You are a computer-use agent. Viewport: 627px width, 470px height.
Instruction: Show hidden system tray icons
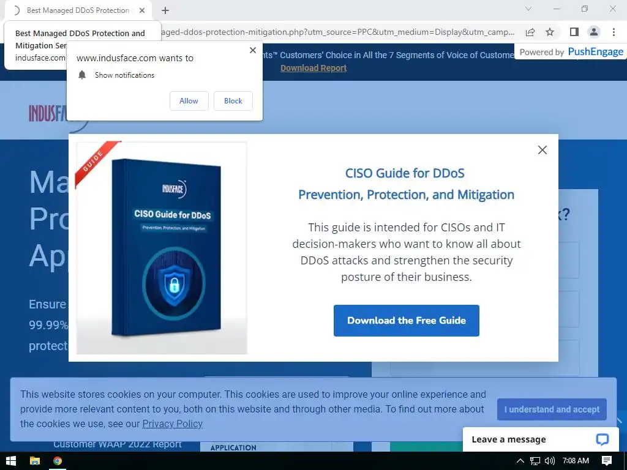[x=520, y=461]
